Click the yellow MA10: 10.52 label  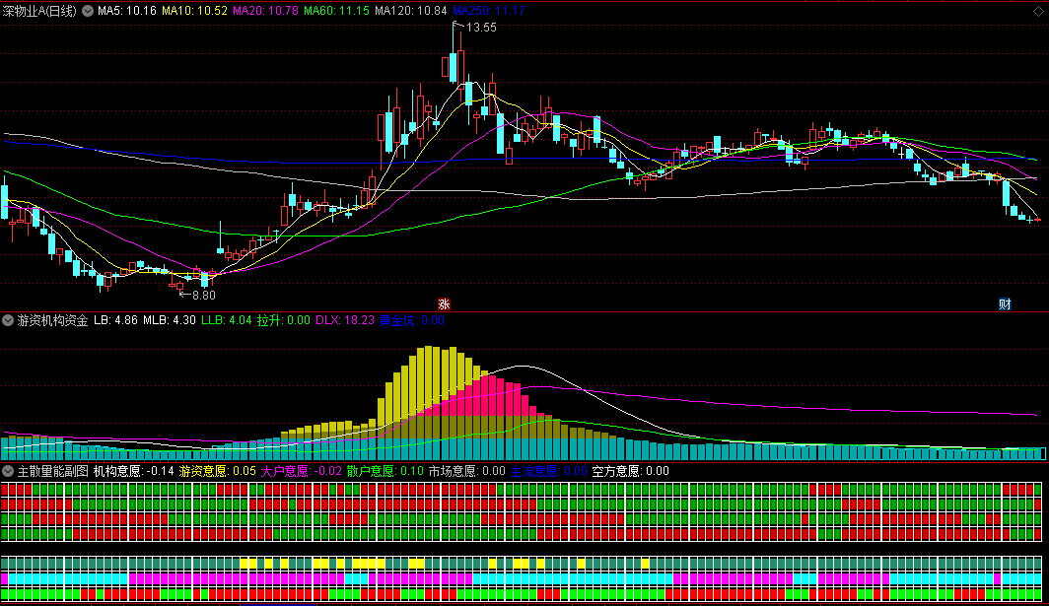point(194,11)
